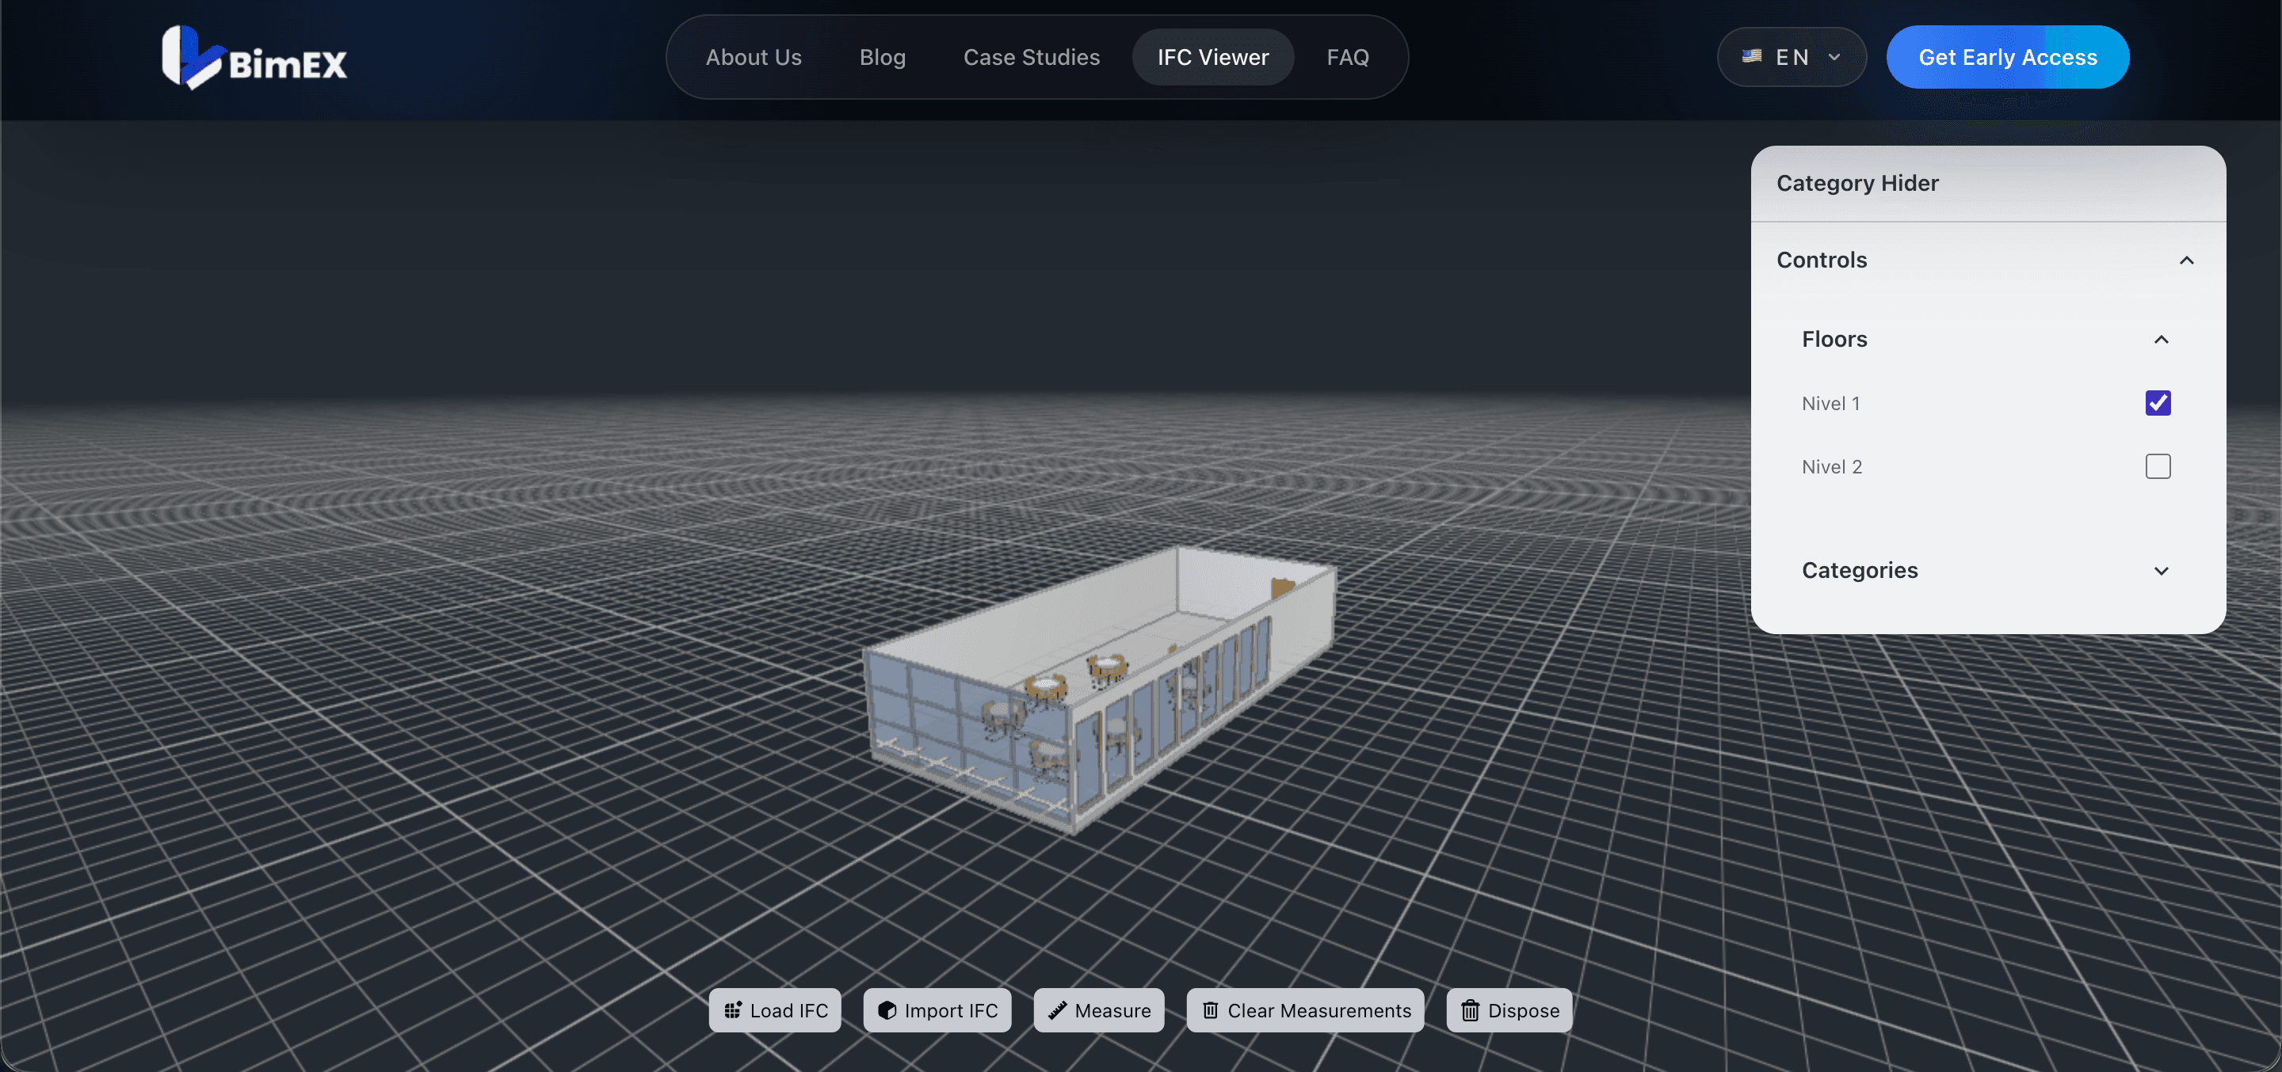Click the US flag language icon

click(x=1751, y=57)
